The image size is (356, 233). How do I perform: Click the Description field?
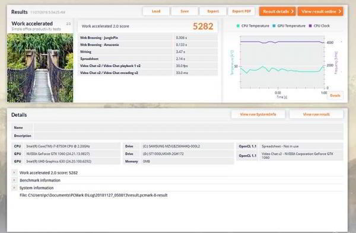tap(189, 136)
